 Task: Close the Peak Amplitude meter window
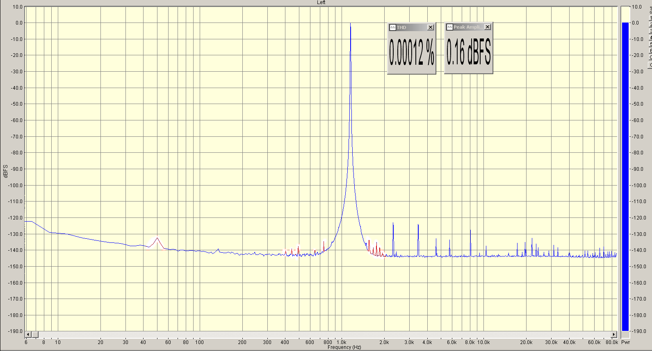(487, 27)
